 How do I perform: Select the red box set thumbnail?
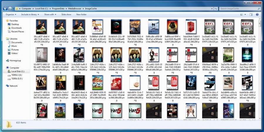(x=191, y=27)
